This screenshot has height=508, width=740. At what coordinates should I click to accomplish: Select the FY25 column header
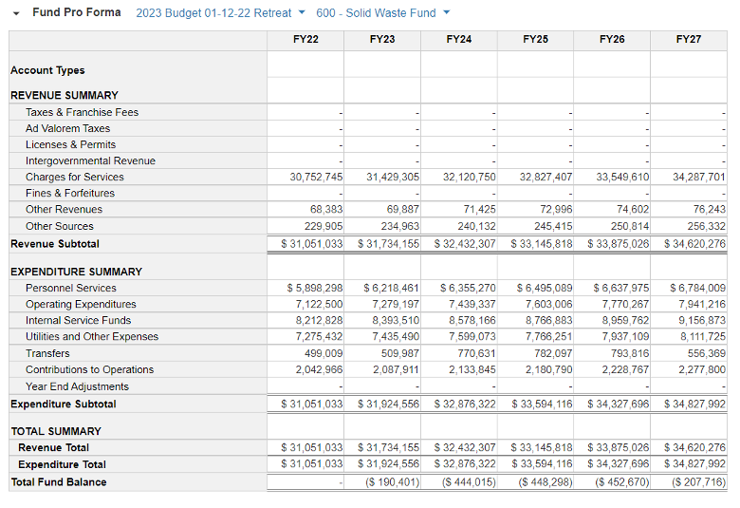535,39
